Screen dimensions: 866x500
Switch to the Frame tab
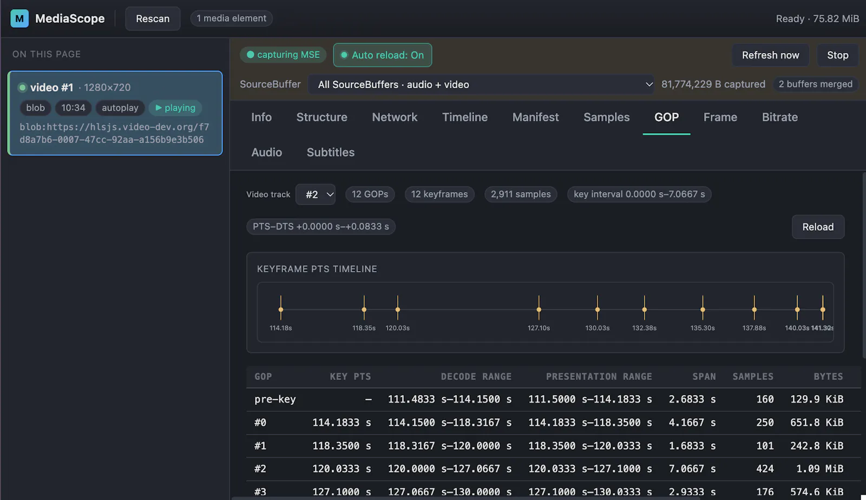720,117
